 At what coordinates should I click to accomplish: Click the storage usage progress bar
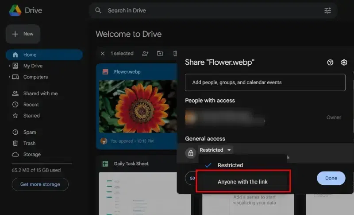42,163
